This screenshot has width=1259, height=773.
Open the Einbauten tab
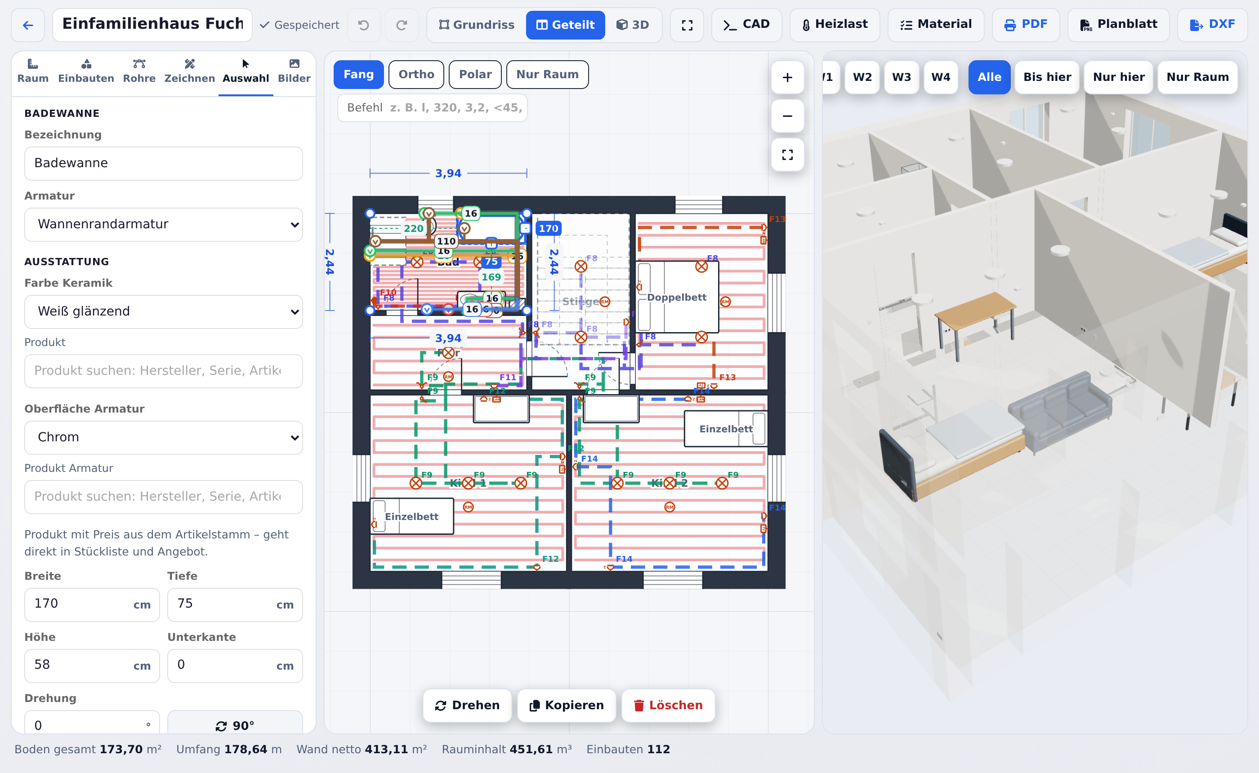(86, 71)
